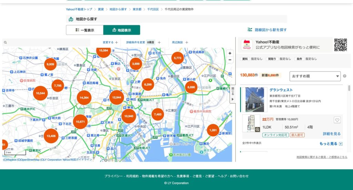This screenshot has height=190, width=353.
Task: Select the 地図表示 map view tab
Action: click(122, 30)
